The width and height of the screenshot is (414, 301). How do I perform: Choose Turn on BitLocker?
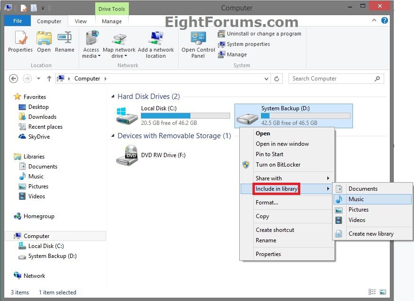coord(288,165)
